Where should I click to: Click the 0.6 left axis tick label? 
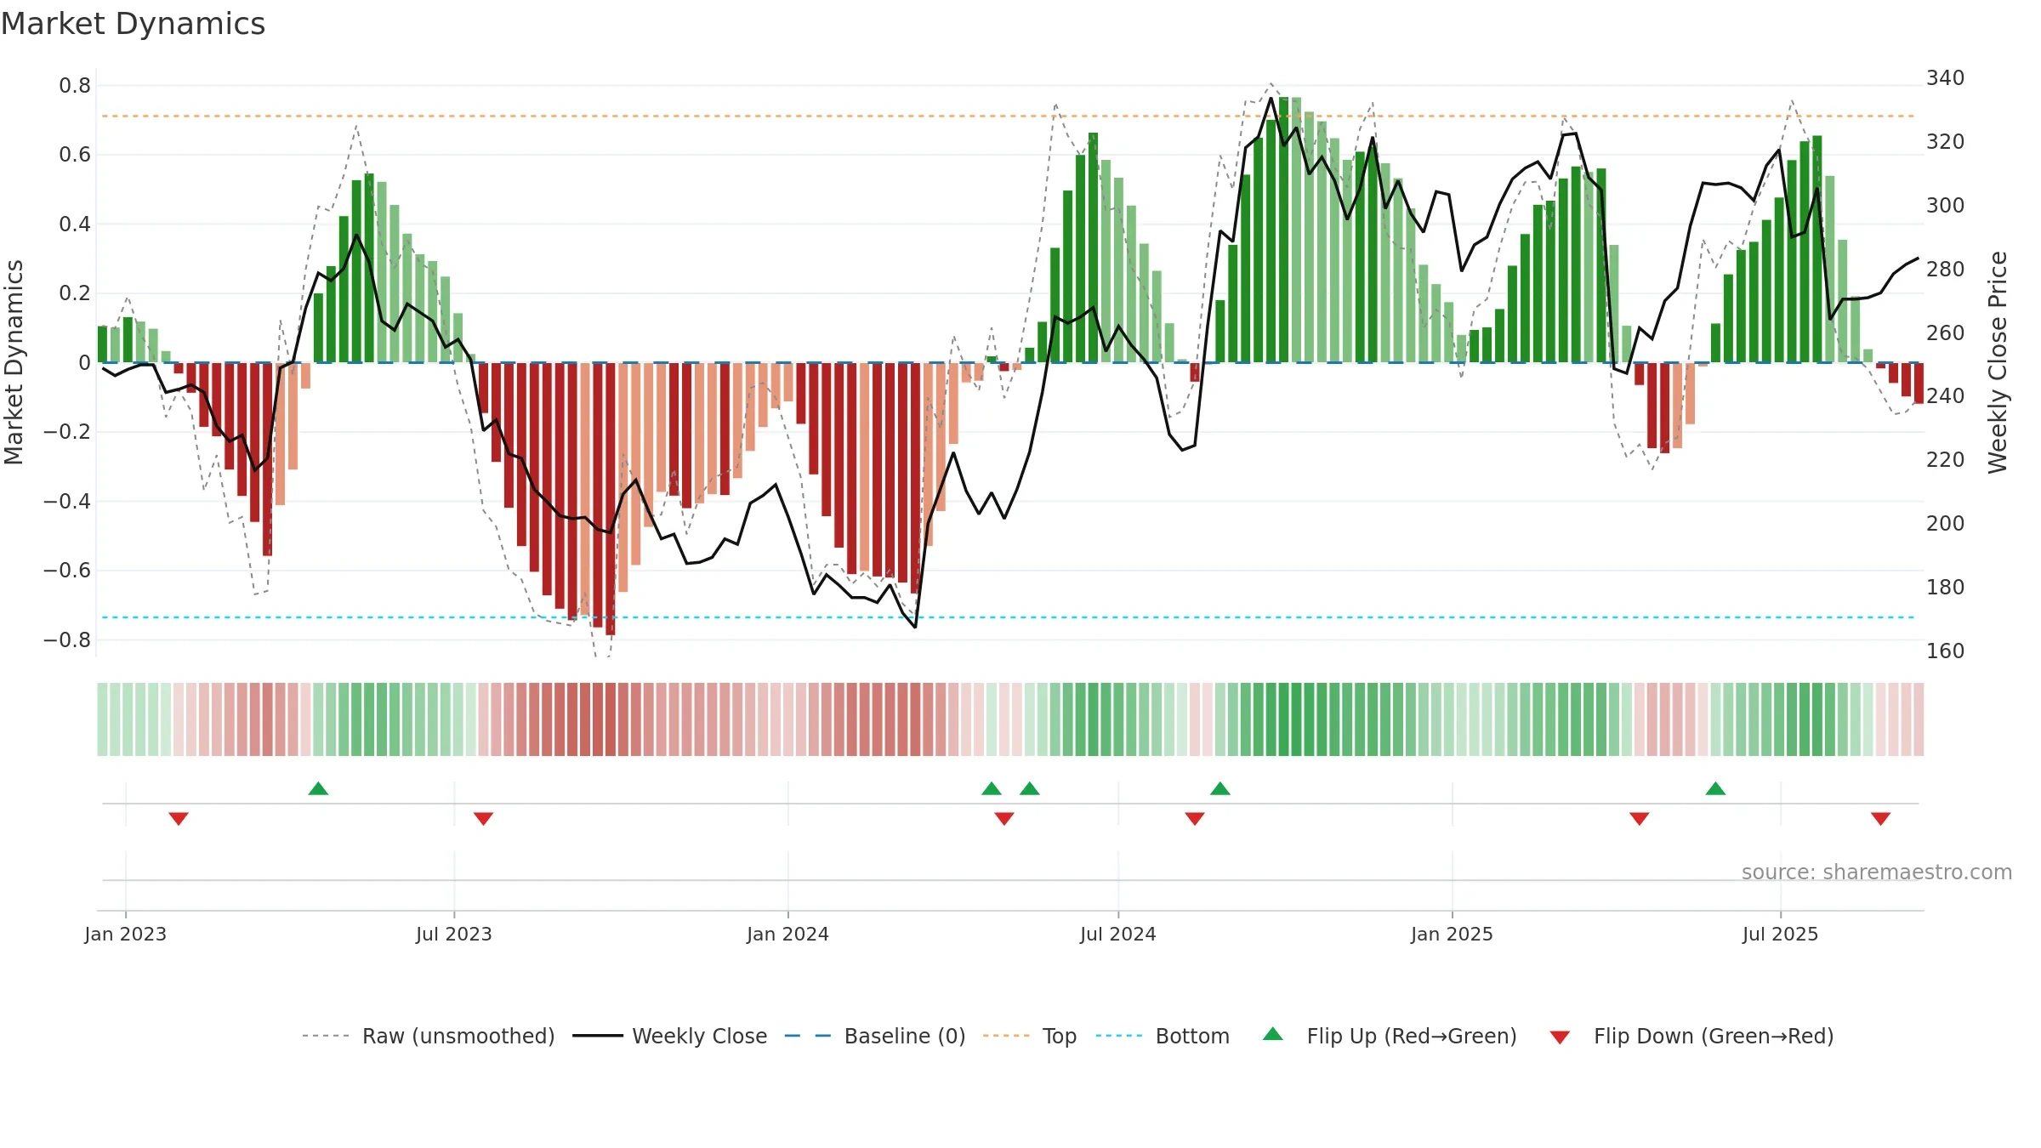coord(75,155)
